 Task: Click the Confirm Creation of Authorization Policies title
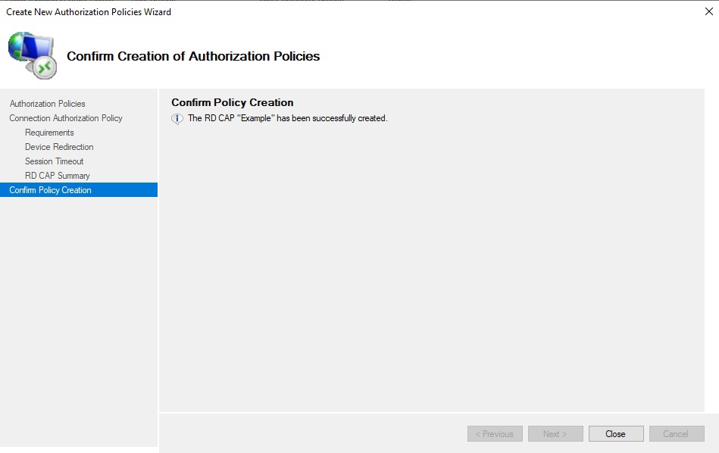193,56
